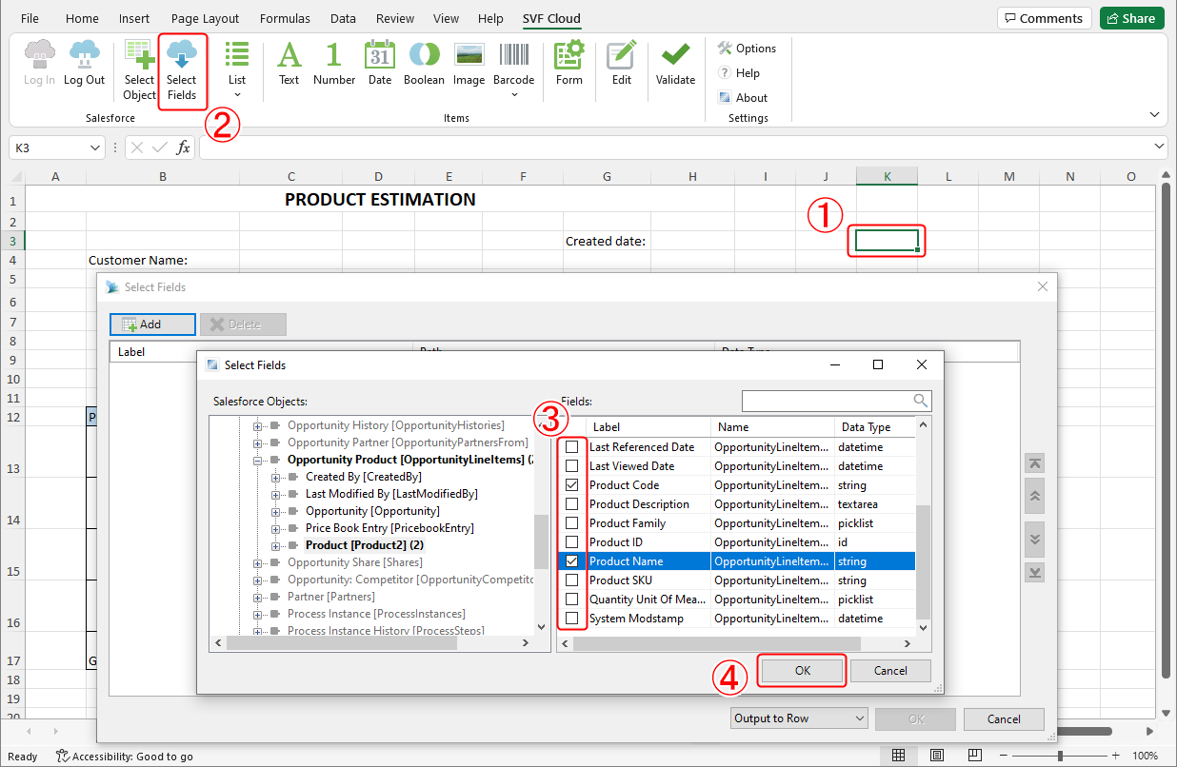Image resolution: width=1177 pixels, height=767 pixels.
Task: Click the Insert Function fx icon
Action: coord(184,147)
